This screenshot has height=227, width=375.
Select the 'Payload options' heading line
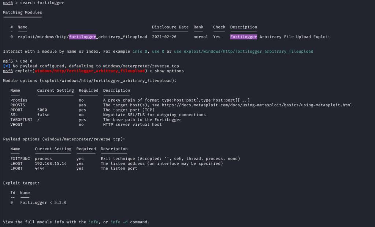[64, 139]
